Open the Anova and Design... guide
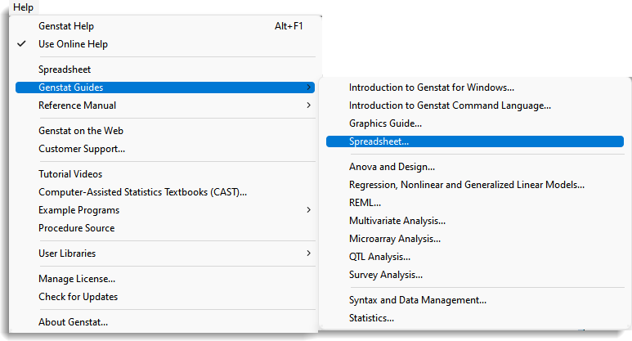 click(475, 167)
